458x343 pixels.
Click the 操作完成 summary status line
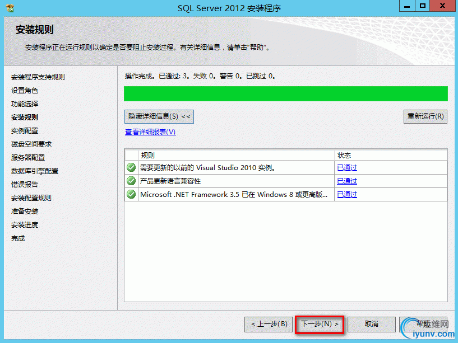click(200, 76)
